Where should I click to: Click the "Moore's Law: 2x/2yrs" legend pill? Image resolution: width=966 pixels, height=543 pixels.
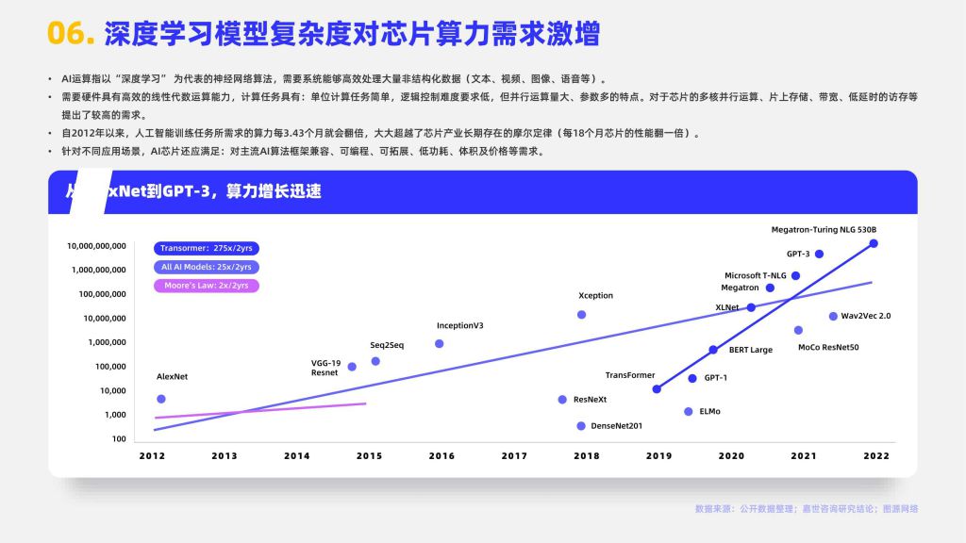(207, 286)
